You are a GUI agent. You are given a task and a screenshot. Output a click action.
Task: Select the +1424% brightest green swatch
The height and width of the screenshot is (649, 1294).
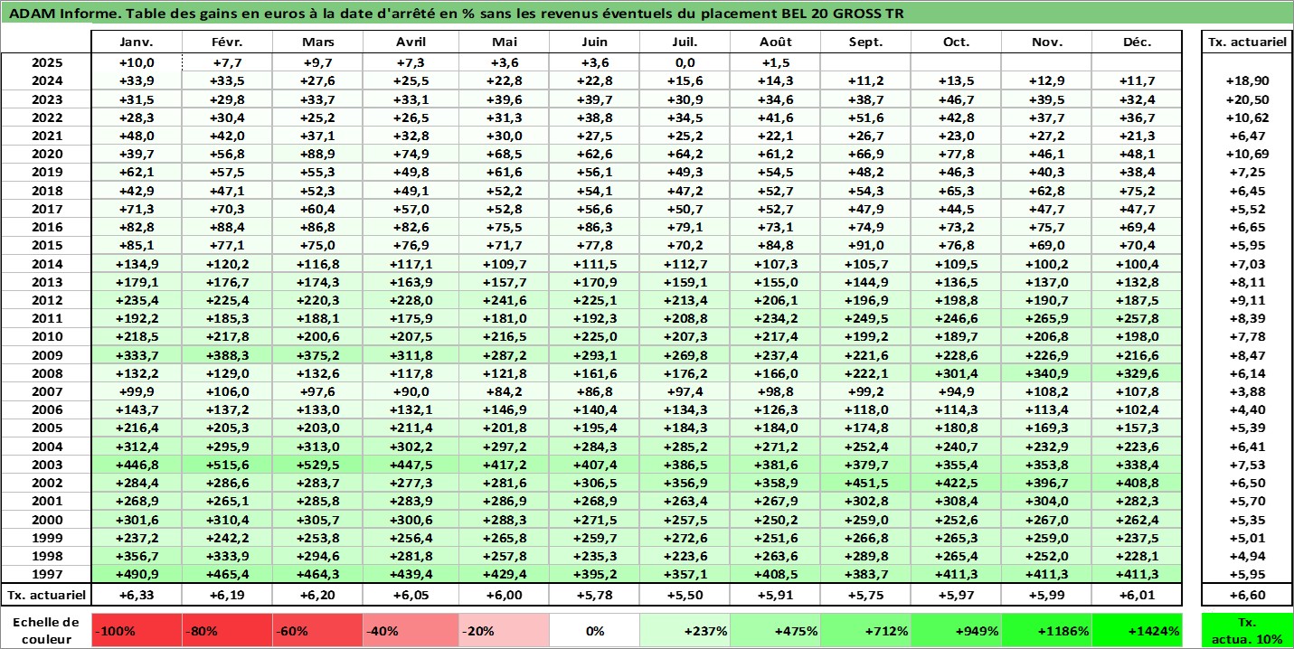1137,631
